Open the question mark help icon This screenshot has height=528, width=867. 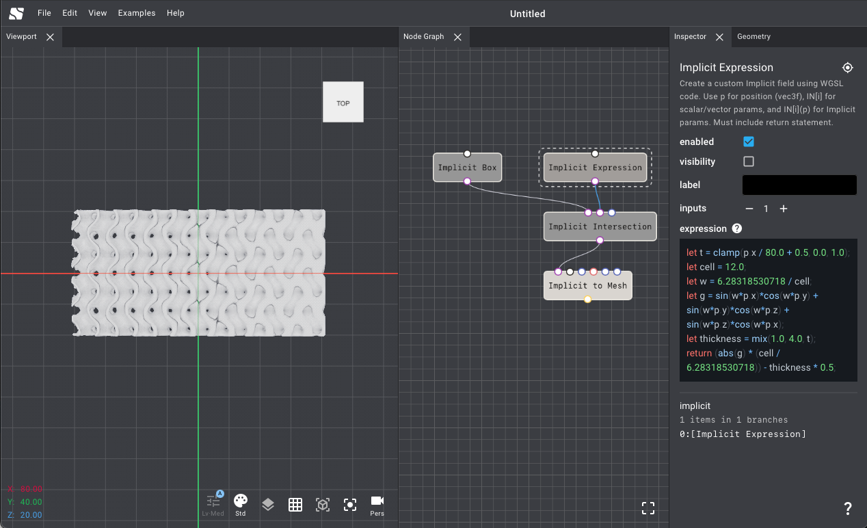(x=848, y=508)
